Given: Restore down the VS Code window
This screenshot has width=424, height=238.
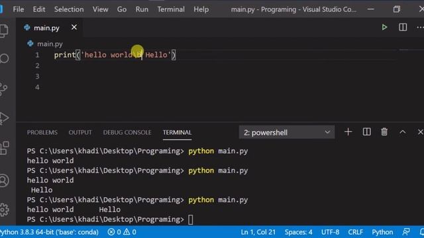Looking at the screenshot, I should 397,9.
